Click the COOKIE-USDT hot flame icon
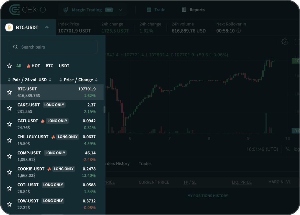The height and width of the screenshot is (215, 300). pyautogui.click(x=49, y=169)
